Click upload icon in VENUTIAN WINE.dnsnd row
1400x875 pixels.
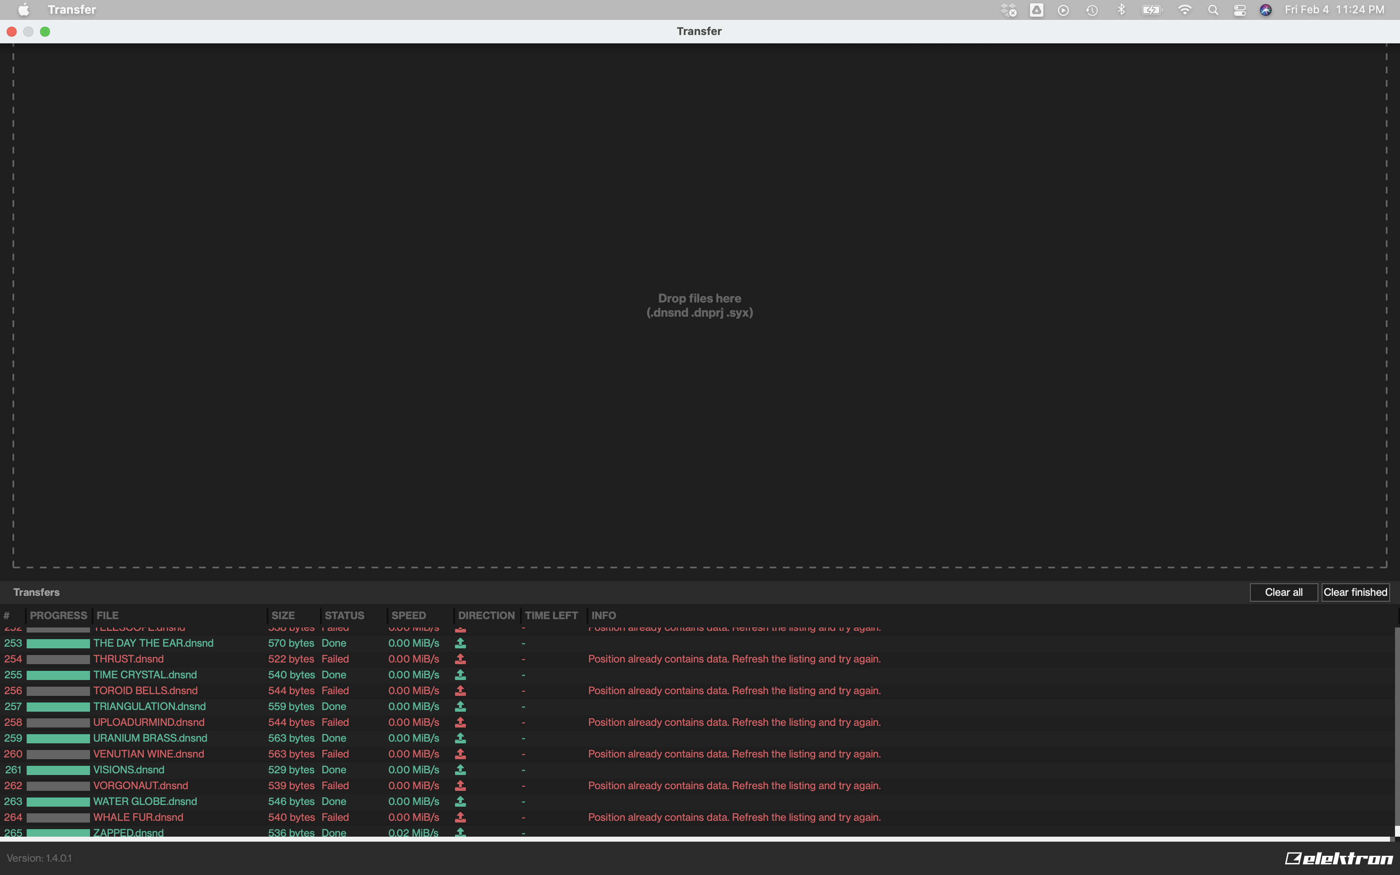pos(460,753)
